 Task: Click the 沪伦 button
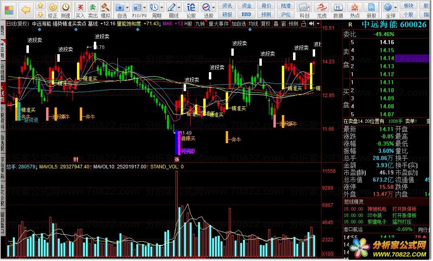(286, 14)
